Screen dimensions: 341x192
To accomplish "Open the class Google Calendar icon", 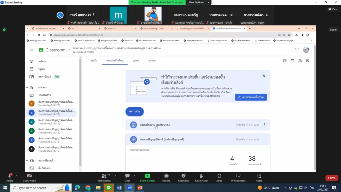I will coord(292,61).
